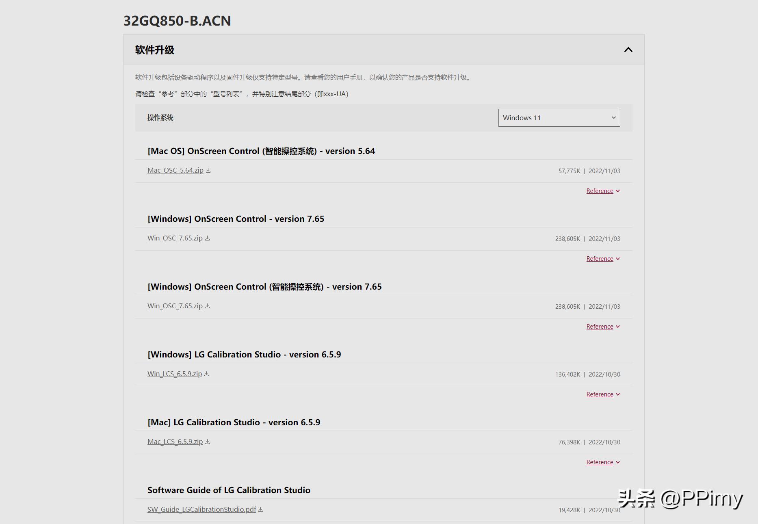Click download icon beside Win_LCS_6.5.9.zip
This screenshot has height=524, width=758.
[x=206, y=374]
